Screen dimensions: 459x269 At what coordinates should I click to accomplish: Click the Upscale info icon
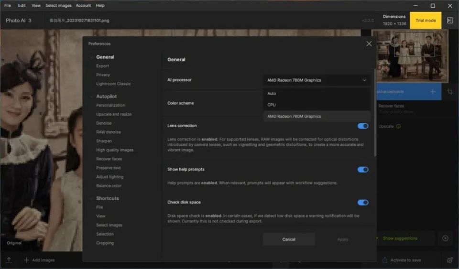tap(398, 127)
